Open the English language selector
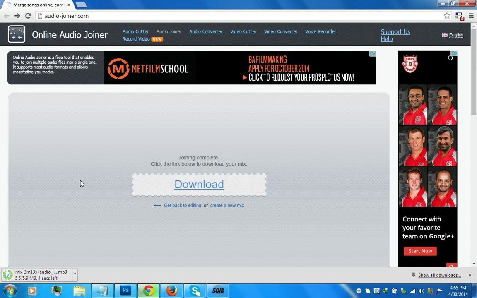This screenshot has width=477, height=298. pyautogui.click(x=452, y=35)
